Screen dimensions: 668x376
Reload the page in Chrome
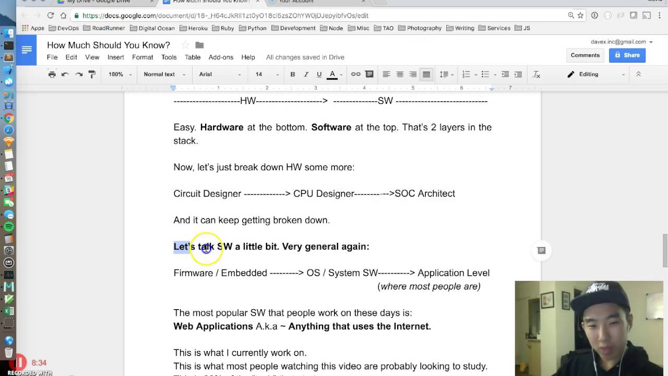[x=50, y=16]
